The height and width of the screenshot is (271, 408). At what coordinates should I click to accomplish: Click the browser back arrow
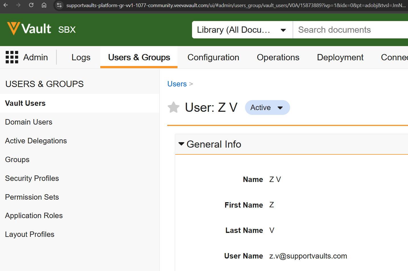[x=6, y=5]
